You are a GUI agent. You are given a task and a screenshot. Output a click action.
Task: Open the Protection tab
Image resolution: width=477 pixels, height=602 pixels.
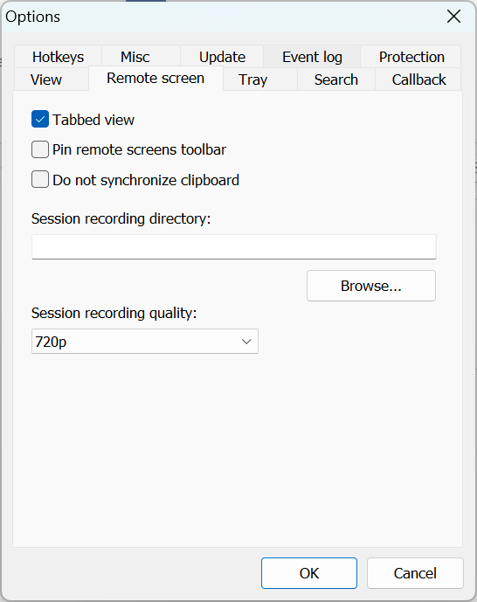tap(411, 57)
